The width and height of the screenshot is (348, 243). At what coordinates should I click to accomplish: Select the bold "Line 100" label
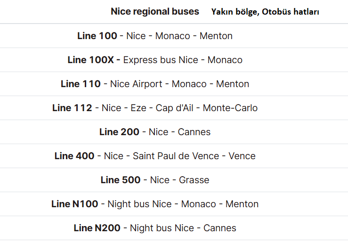click(97, 36)
